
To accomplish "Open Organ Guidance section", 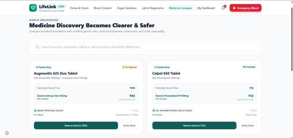I will 127,8.
